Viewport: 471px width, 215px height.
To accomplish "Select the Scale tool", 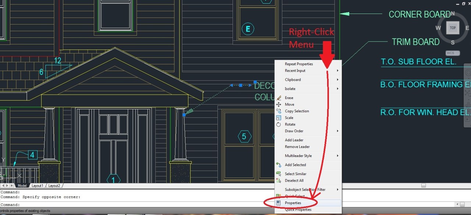I will (290, 117).
